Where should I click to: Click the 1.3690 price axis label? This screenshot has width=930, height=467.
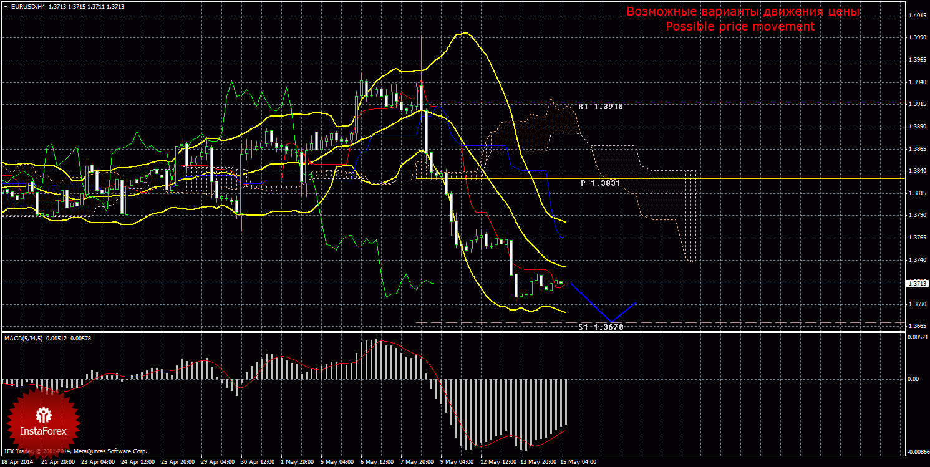tap(917, 304)
